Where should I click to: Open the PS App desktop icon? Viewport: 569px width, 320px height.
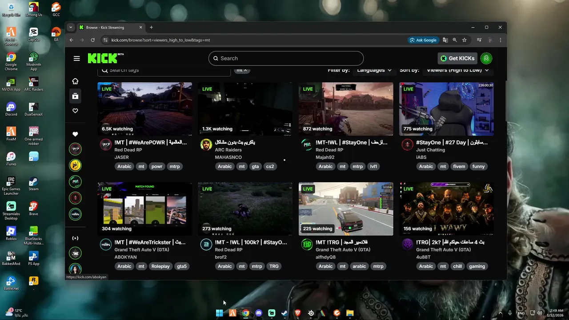pos(33,259)
